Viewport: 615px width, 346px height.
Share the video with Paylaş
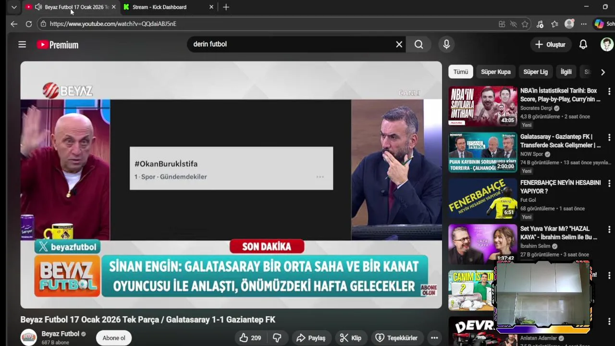click(311, 338)
